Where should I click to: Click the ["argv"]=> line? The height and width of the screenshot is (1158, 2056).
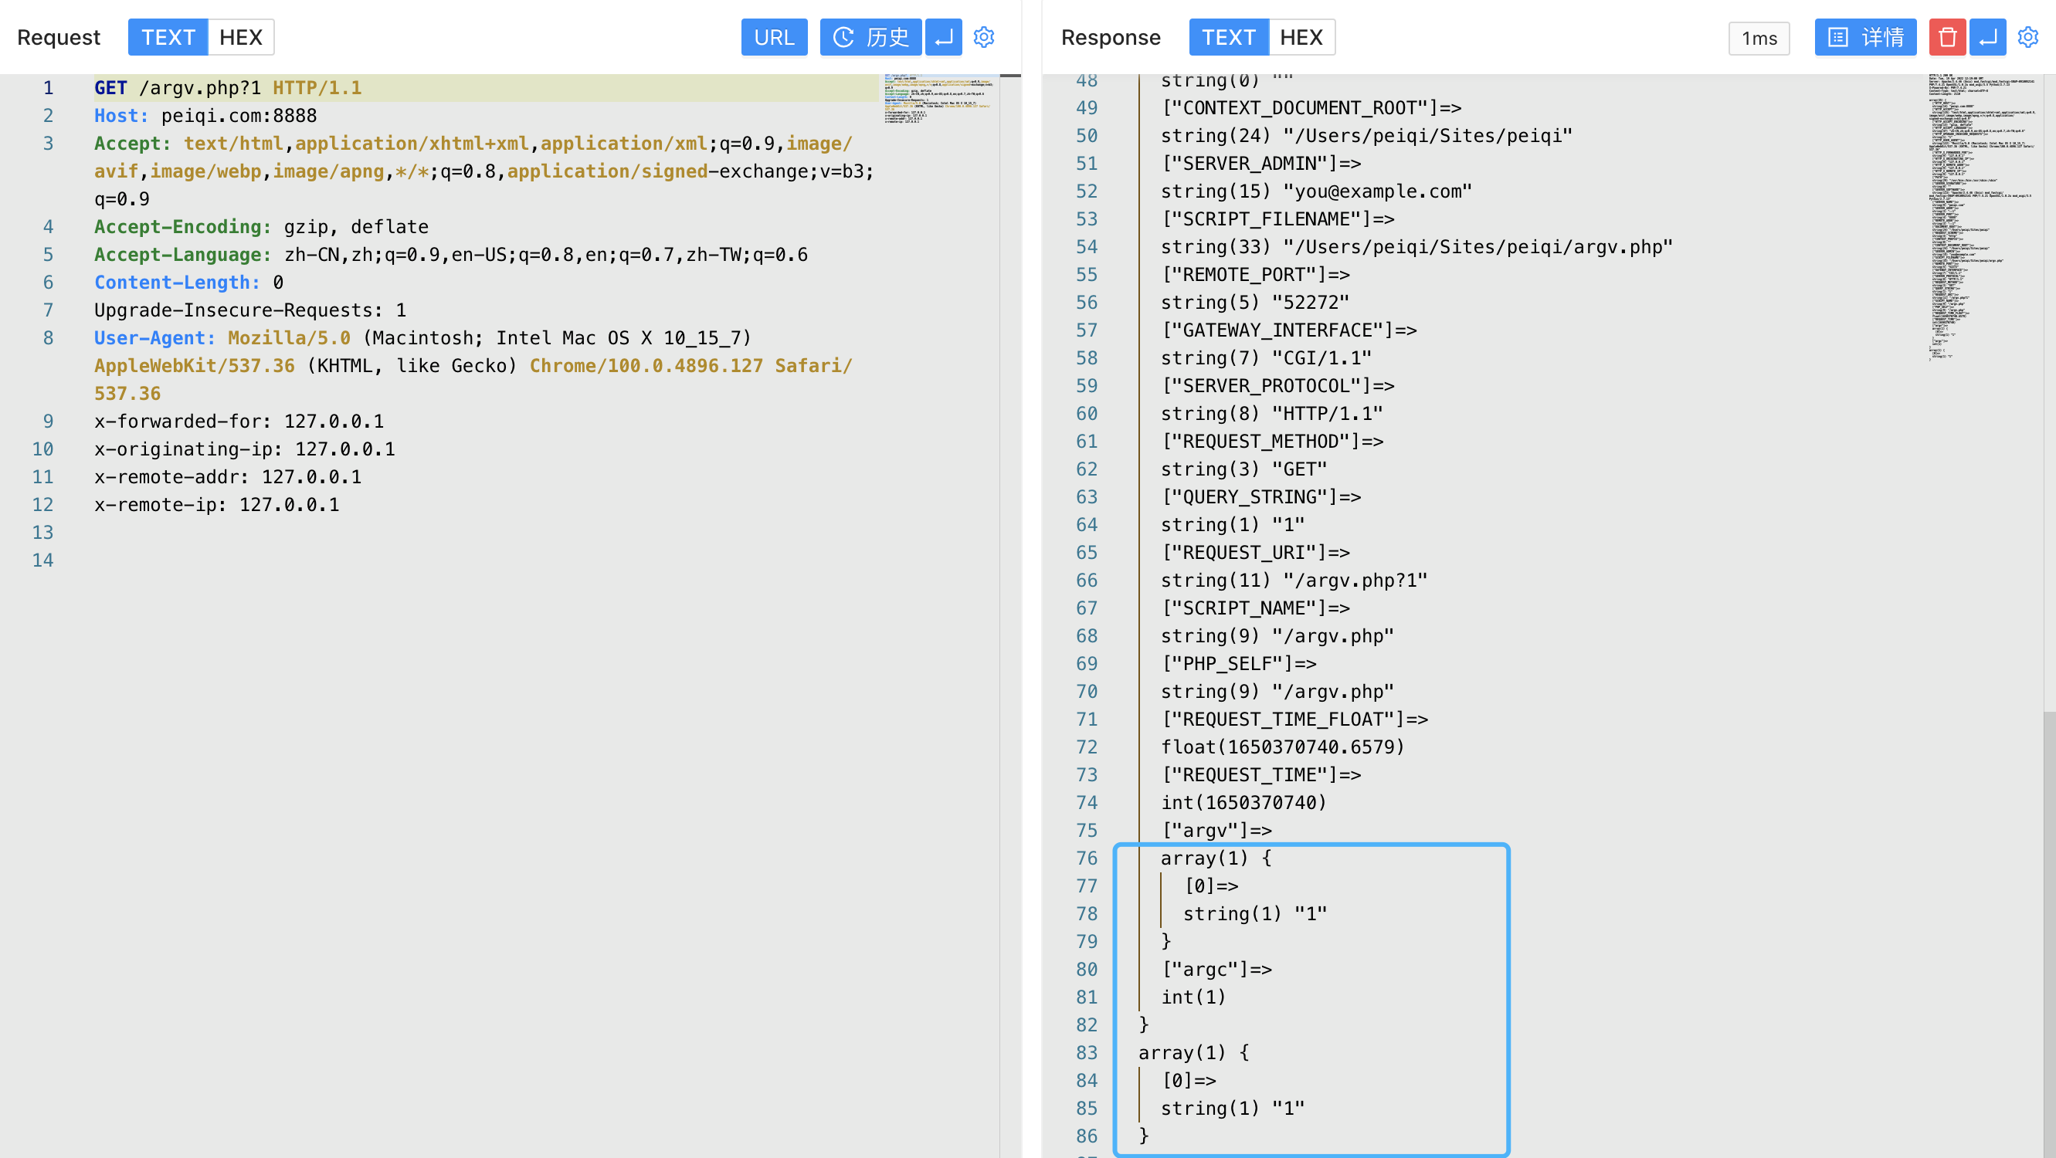tap(1216, 831)
